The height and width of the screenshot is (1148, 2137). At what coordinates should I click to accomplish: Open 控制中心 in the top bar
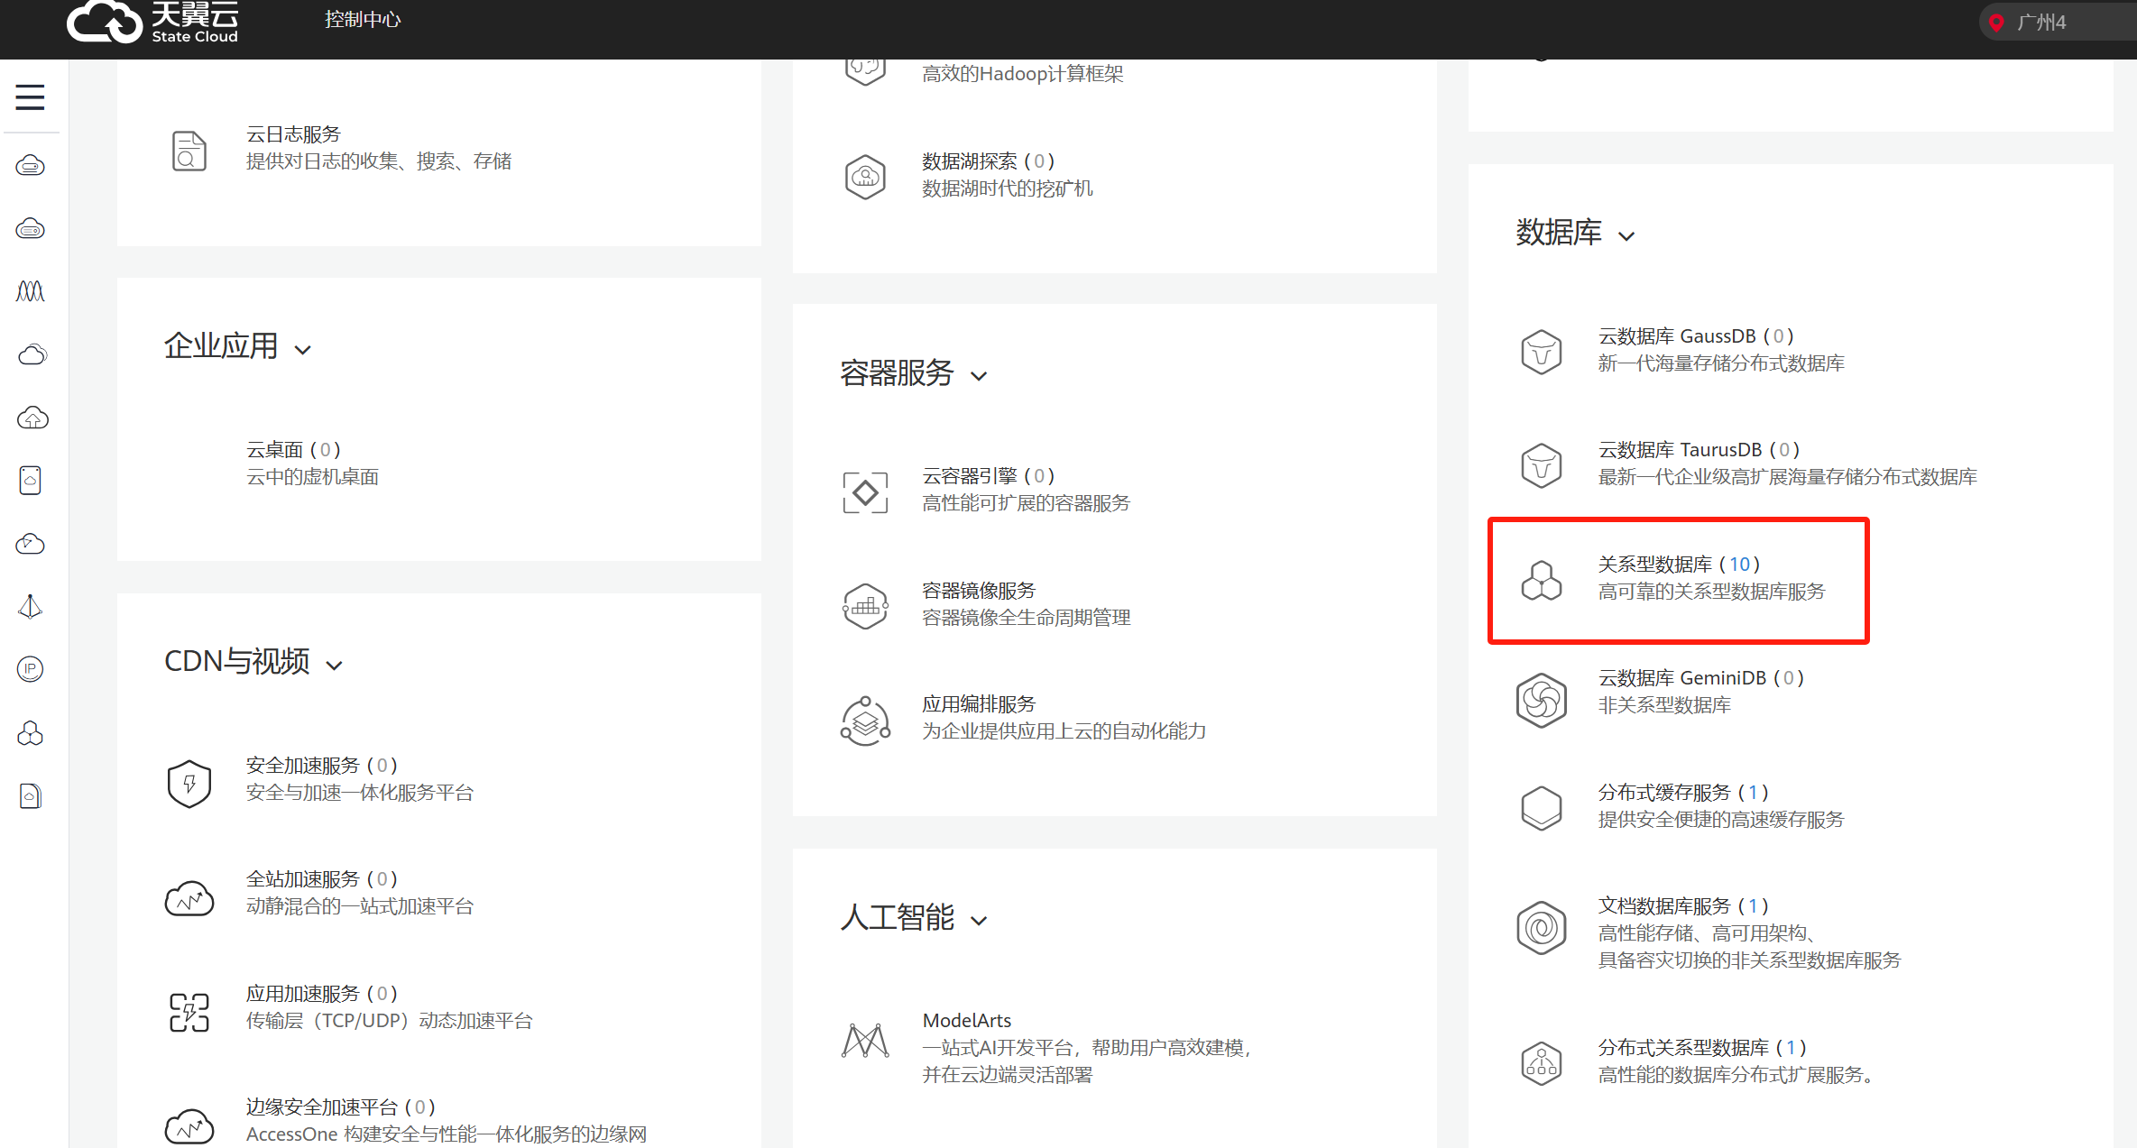pyautogui.click(x=363, y=20)
